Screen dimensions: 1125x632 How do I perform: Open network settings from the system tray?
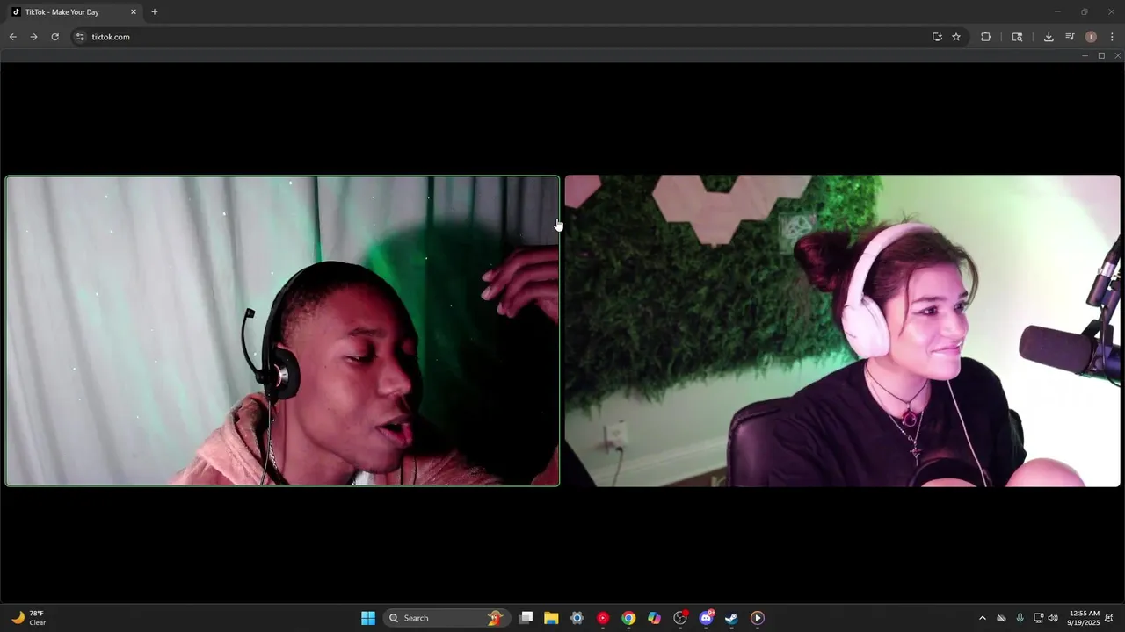pyautogui.click(x=1038, y=618)
